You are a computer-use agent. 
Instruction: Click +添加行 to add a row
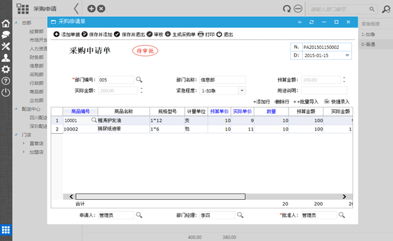point(262,102)
